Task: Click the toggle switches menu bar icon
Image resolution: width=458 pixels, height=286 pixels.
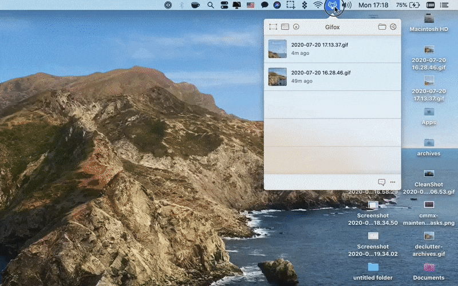Action: point(224,5)
